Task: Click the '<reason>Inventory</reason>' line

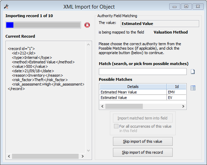Action: [37, 75]
